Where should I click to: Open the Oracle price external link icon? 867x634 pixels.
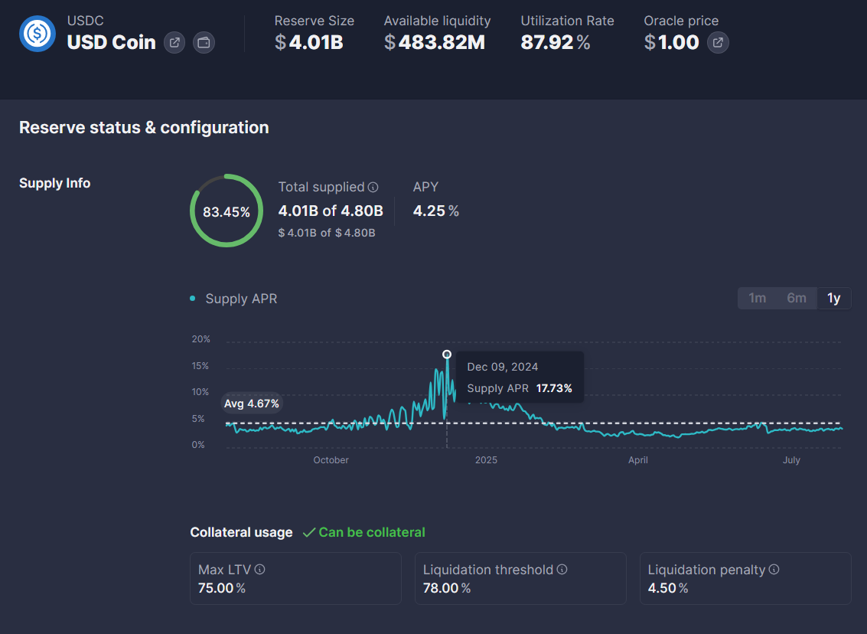(x=718, y=43)
